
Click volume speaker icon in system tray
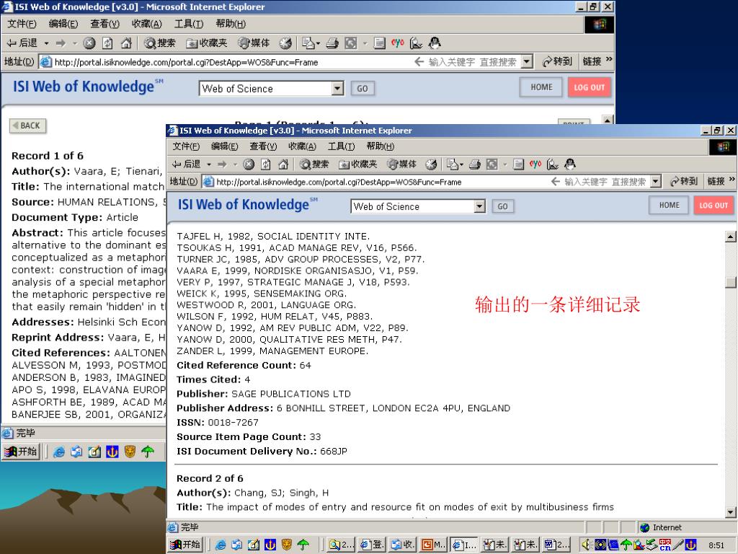[587, 545]
